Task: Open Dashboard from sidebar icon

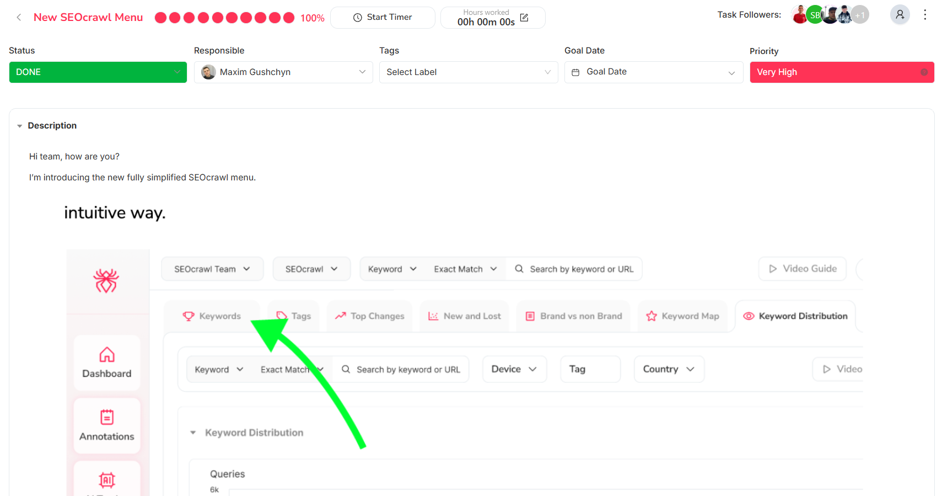Action: click(107, 362)
